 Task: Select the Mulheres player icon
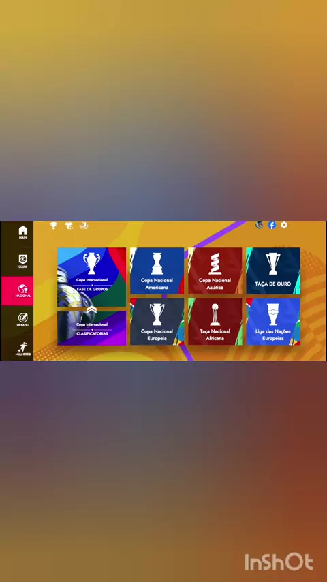pos(22,349)
